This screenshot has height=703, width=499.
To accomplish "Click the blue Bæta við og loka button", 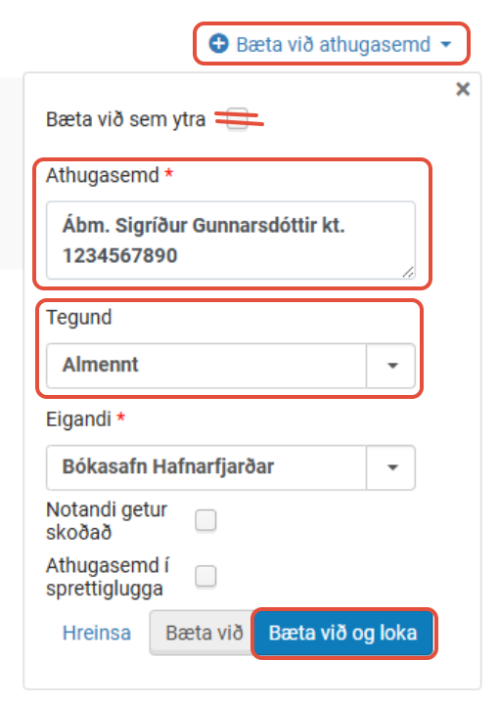I will [343, 633].
